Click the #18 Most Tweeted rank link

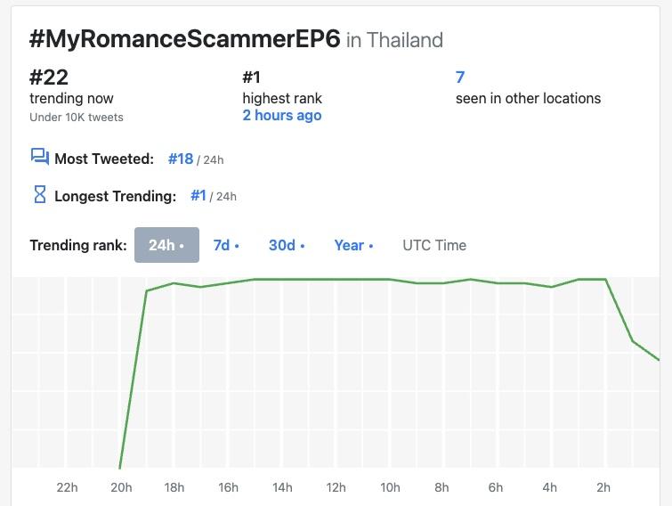coord(181,159)
